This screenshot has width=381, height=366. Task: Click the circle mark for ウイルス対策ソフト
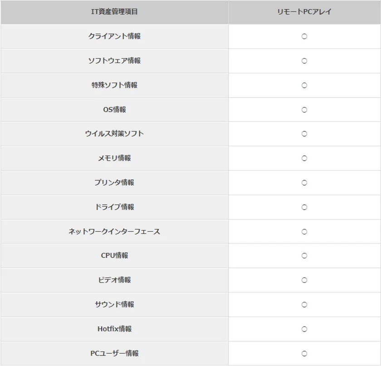[x=304, y=134]
